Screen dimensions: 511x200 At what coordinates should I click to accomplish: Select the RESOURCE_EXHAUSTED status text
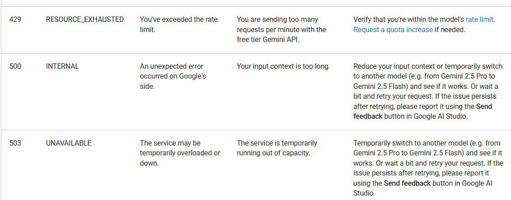pos(85,20)
